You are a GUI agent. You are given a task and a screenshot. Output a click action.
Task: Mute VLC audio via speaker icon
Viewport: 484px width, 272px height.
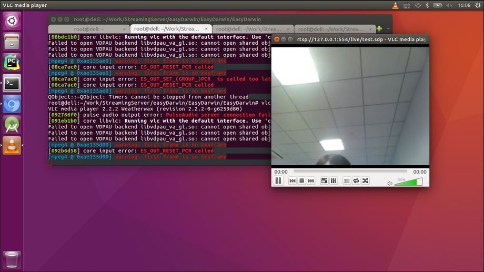pos(390,183)
